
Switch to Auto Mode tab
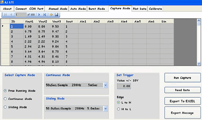(x=78, y=9)
